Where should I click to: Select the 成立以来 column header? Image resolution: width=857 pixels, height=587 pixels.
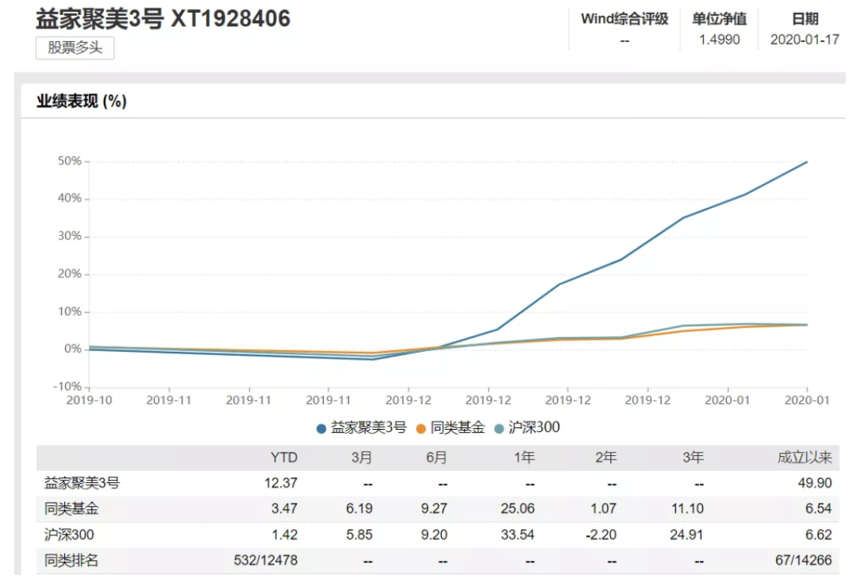tap(804, 458)
